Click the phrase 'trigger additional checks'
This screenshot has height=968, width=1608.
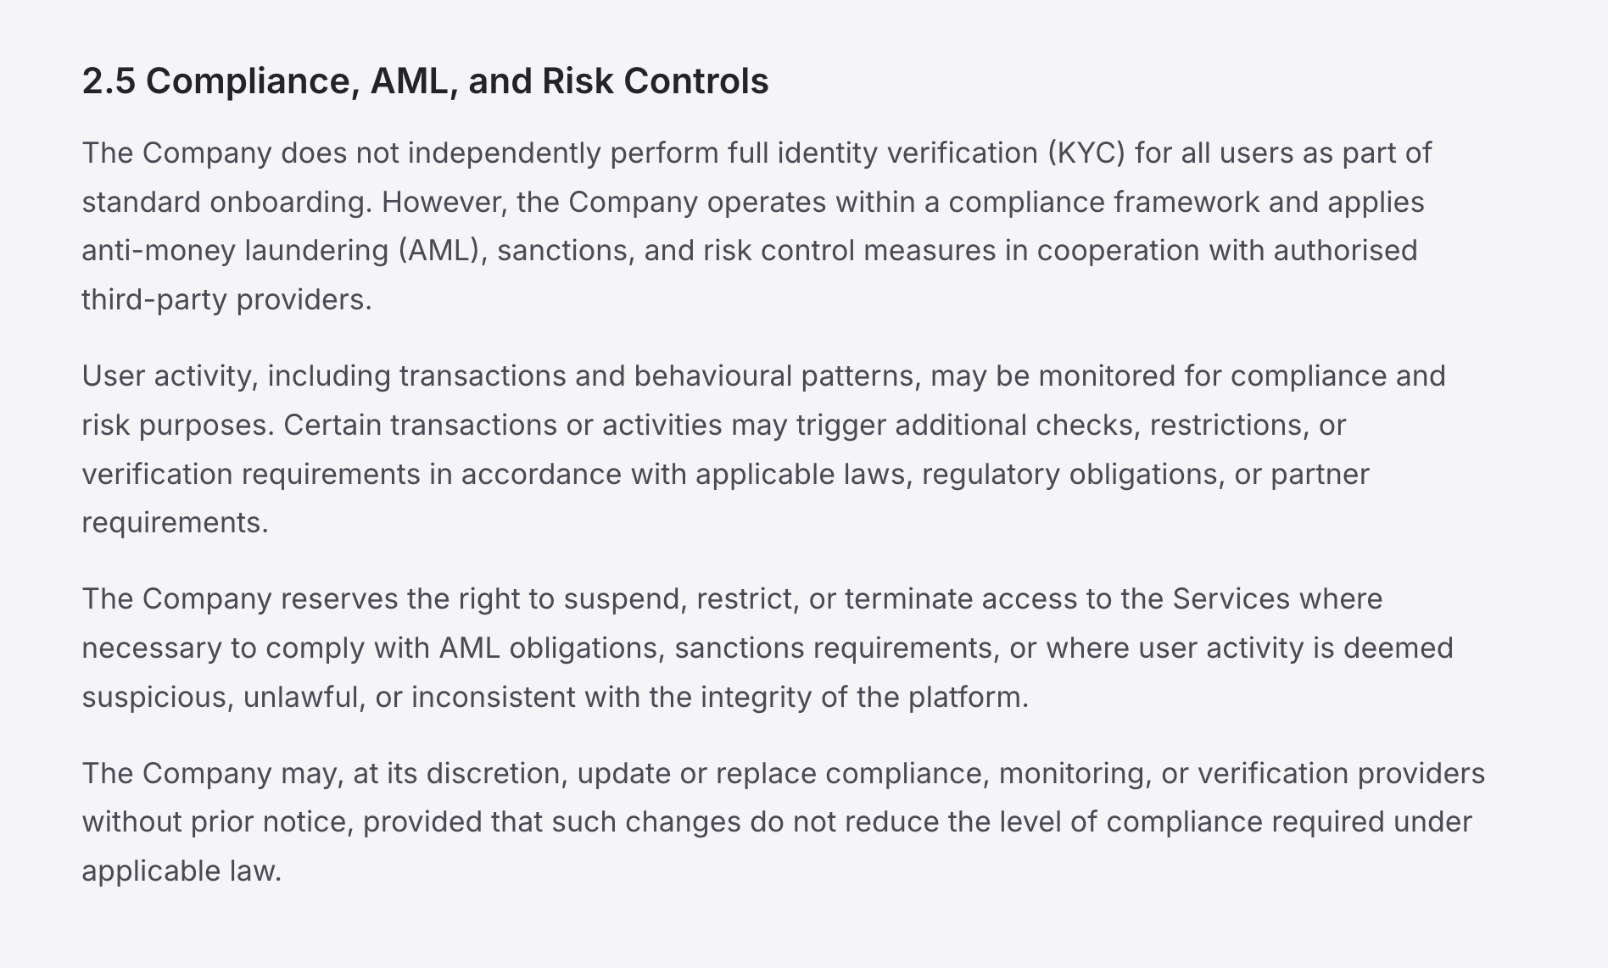point(967,426)
